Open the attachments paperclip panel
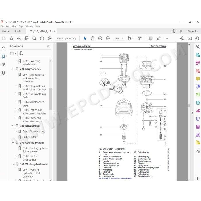Viewport: 201px width, 201px height. tap(3, 65)
